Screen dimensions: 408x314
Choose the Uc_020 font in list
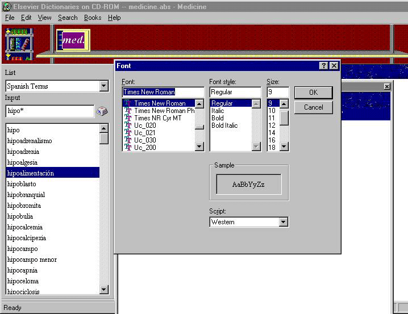coord(145,125)
